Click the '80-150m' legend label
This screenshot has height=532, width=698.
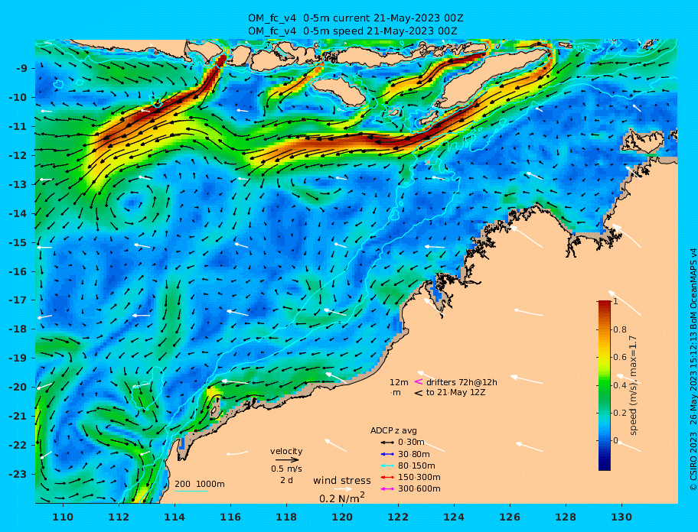[x=416, y=465]
